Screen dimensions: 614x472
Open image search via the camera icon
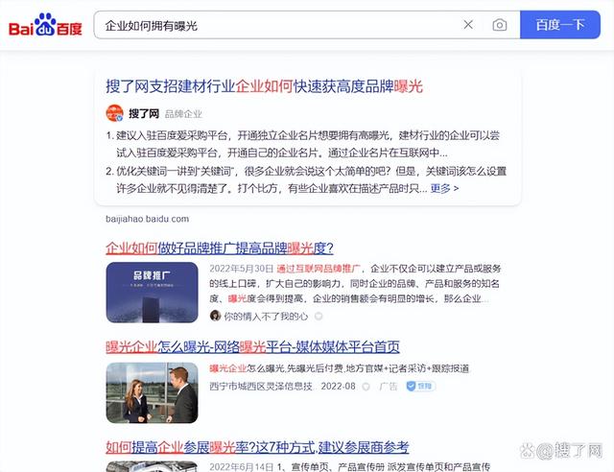coord(499,25)
